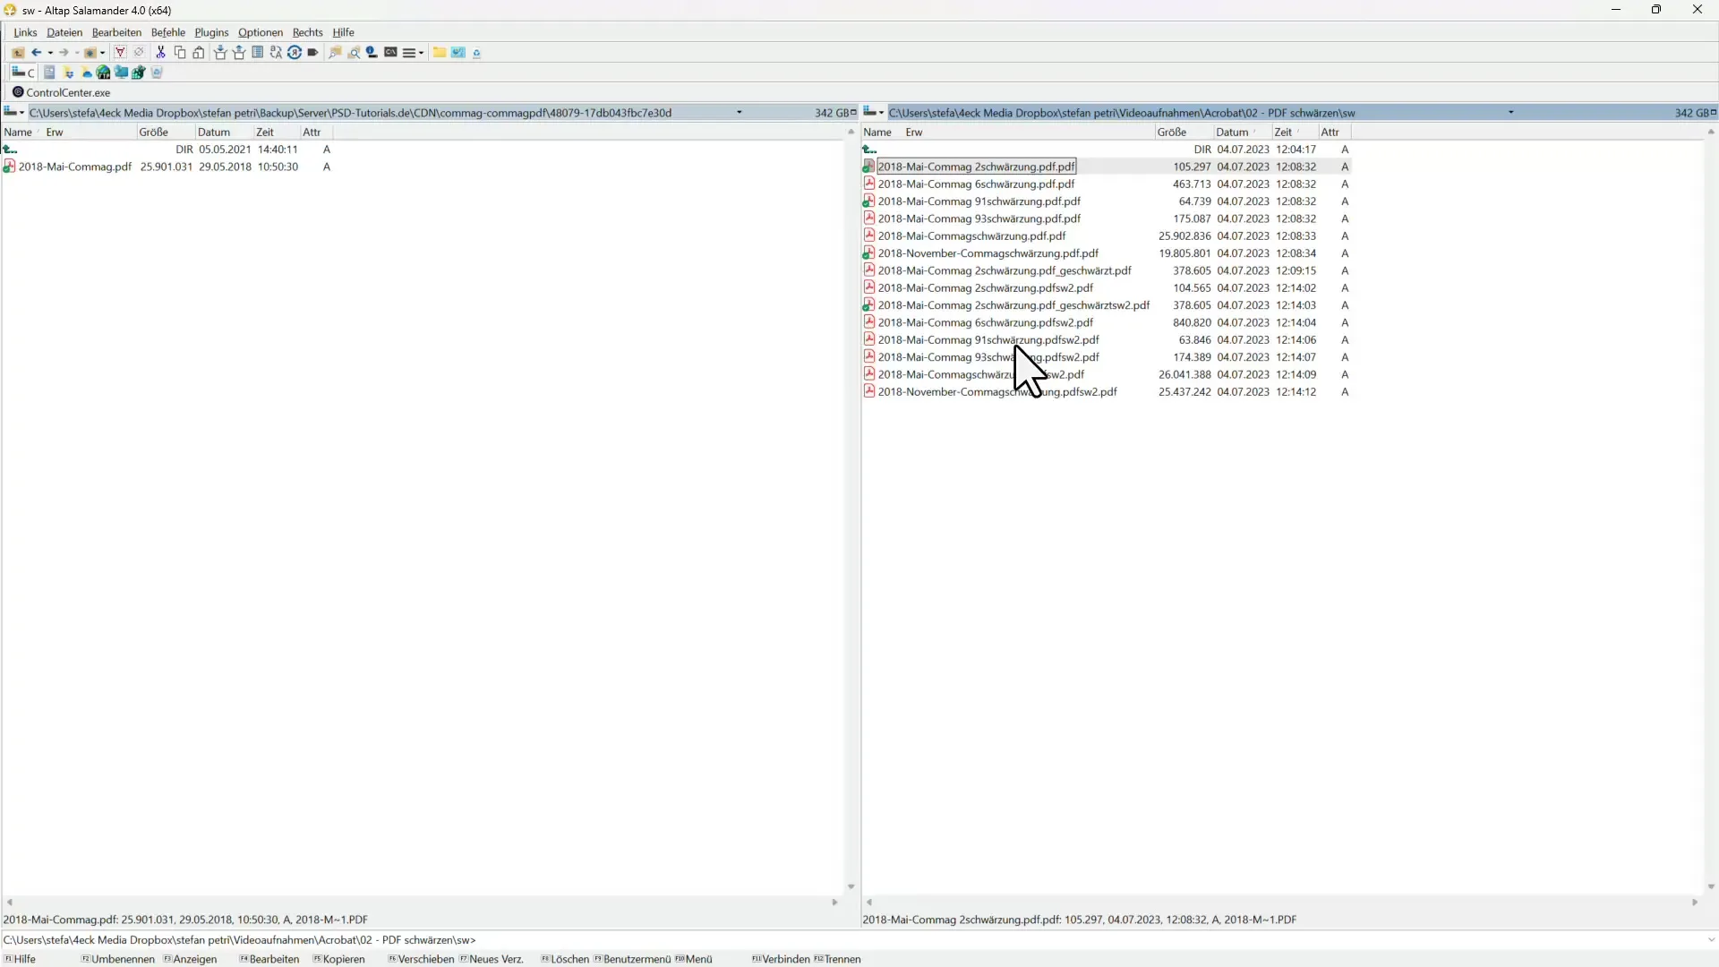Click the unselect files icon

(139, 53)
